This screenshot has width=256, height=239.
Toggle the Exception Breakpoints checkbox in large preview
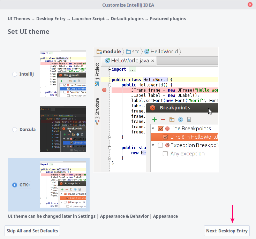click(160, 145)
